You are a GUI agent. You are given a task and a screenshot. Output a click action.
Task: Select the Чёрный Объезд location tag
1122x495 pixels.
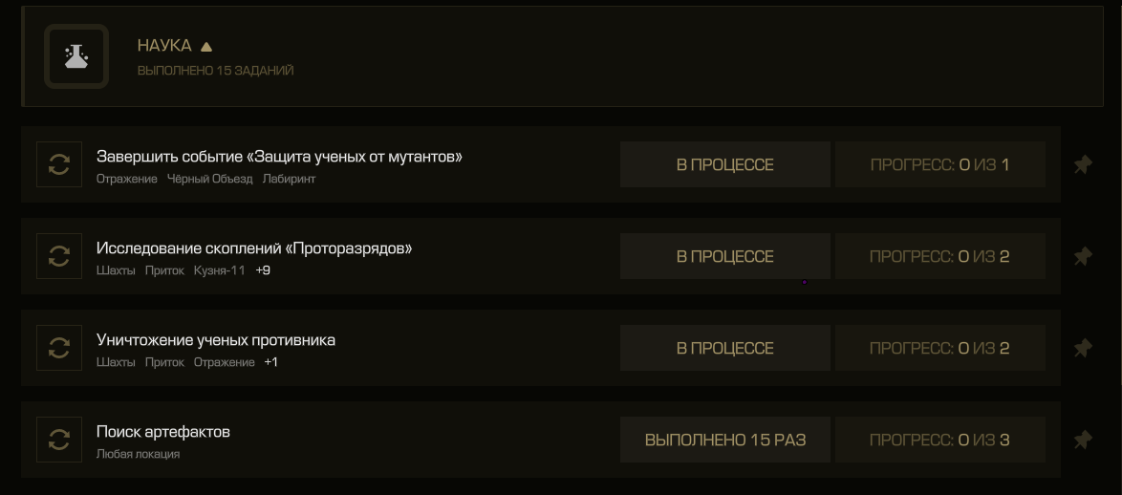point(209,179)
